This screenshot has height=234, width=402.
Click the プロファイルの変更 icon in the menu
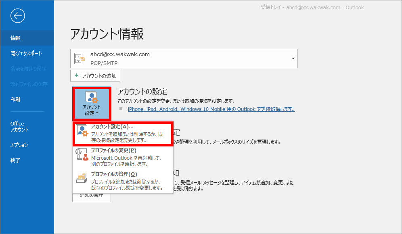82,154
